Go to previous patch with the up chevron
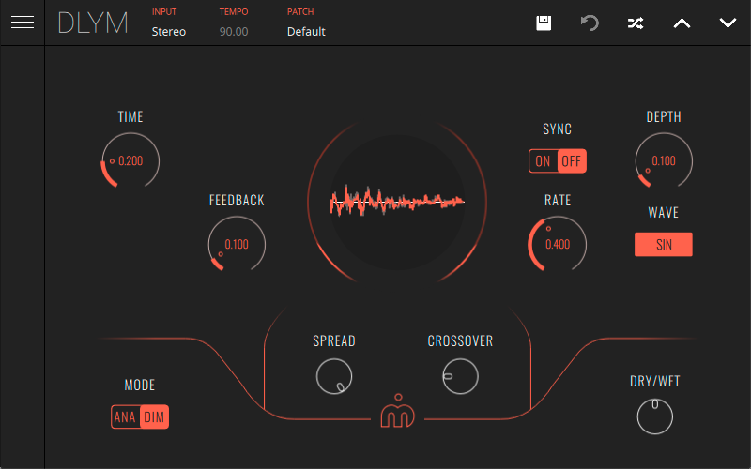This screenshot has width=751, height=469. tap(682, 23)
